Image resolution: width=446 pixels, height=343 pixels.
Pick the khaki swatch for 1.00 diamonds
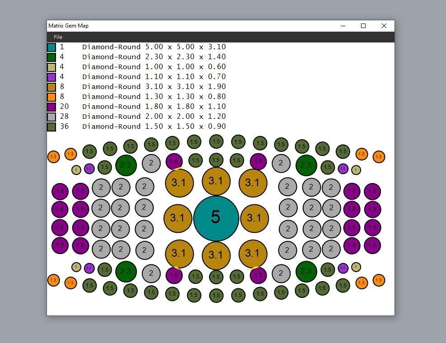52,67
